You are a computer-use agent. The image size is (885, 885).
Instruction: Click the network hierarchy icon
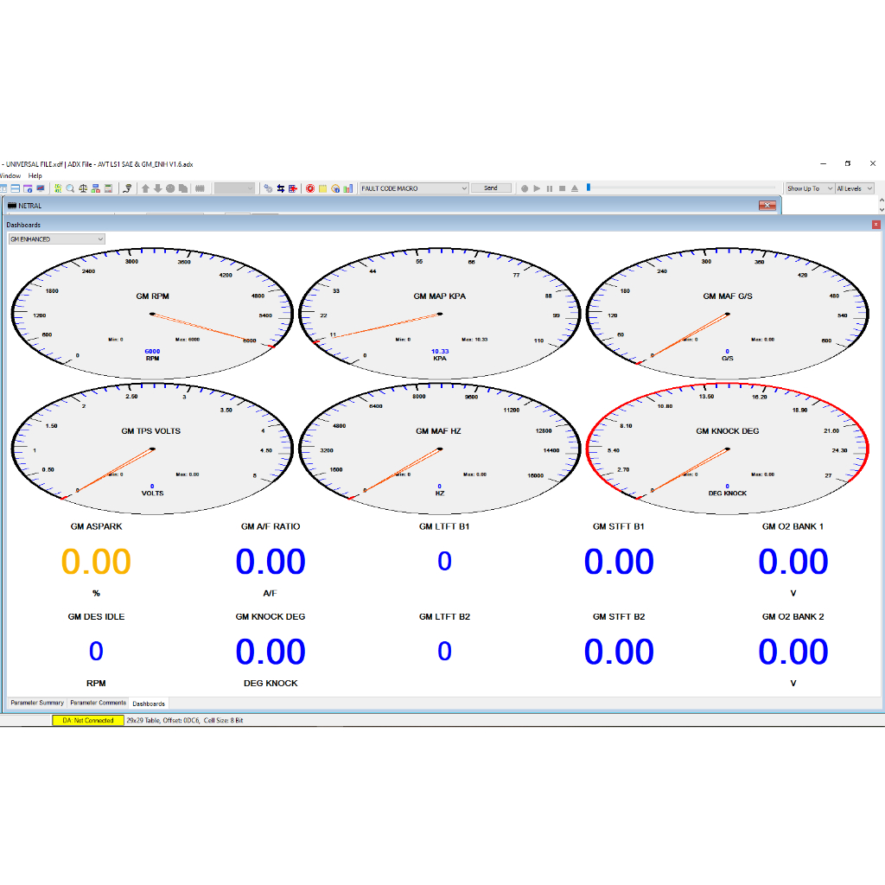click(95, 188)
